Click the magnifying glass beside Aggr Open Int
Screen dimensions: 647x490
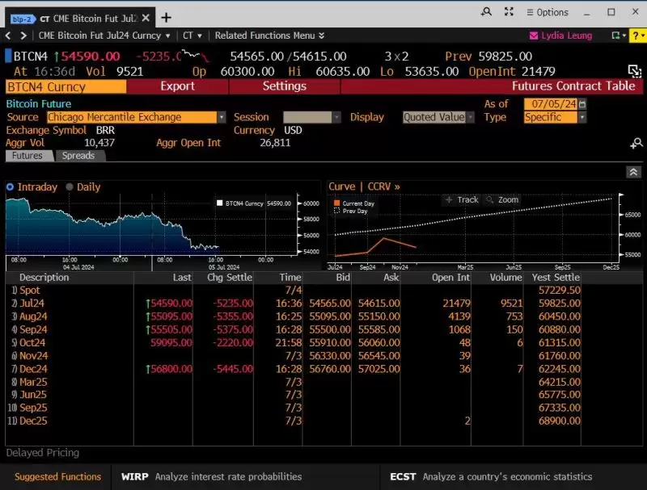pyautogui.click(x=638, y=142)
